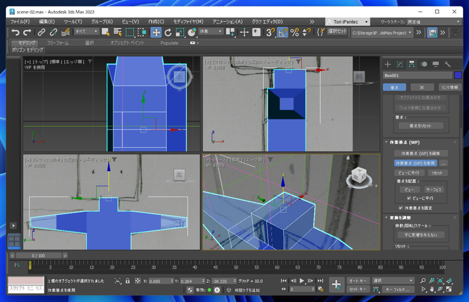Toggle Window/Crossing selection icon
Image resolution: width=469 pixels, height=302 pixels.
(142, 32)
